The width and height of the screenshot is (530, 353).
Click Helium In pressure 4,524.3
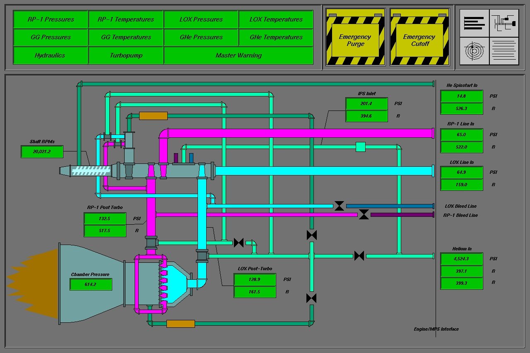click(x=462, y=259)
